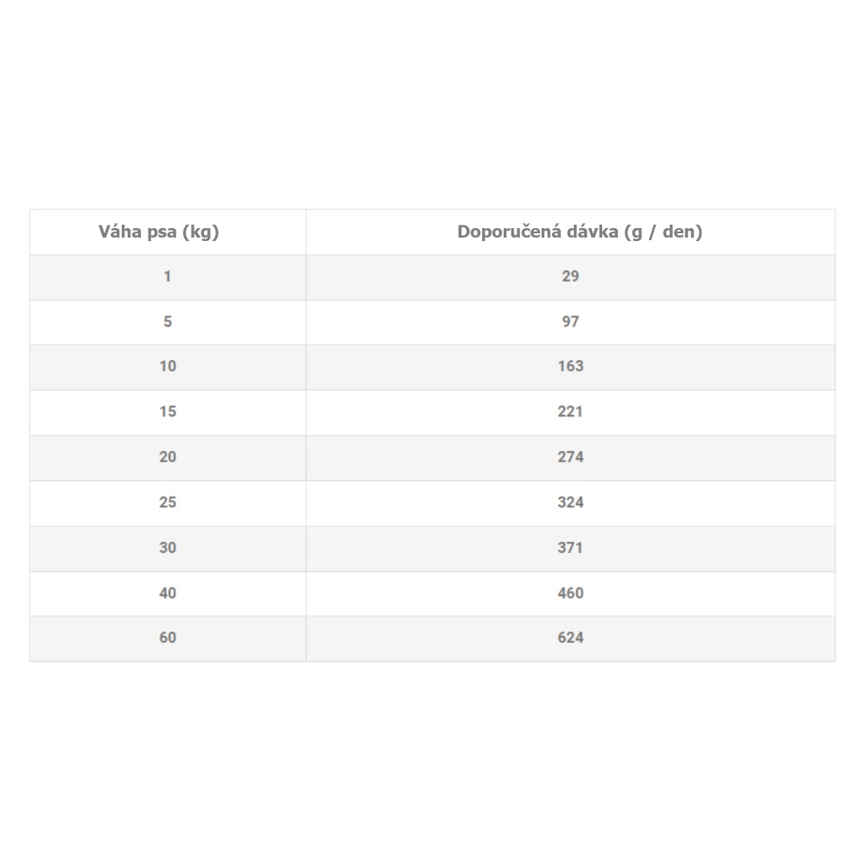Select the dosage value 371
The width and height of the screenshot is (864, 864).
pyautogui.click(x=570, y=548)
